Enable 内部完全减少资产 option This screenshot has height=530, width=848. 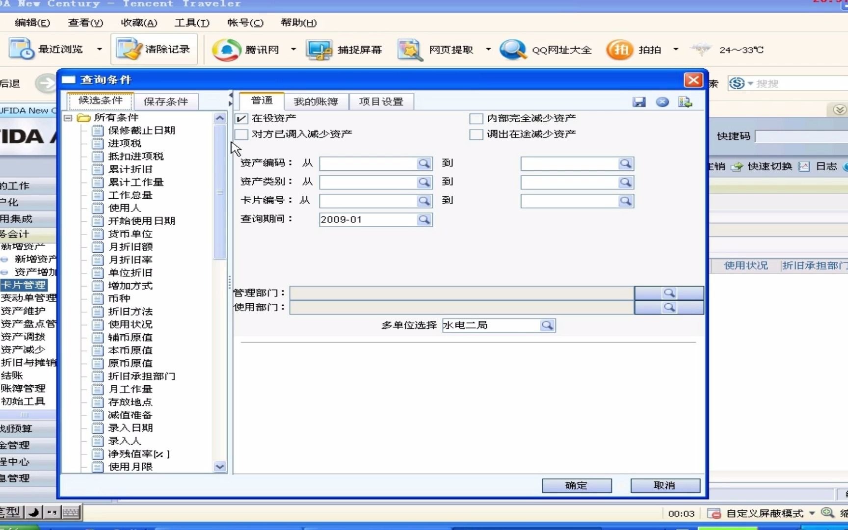coord(476,118)
